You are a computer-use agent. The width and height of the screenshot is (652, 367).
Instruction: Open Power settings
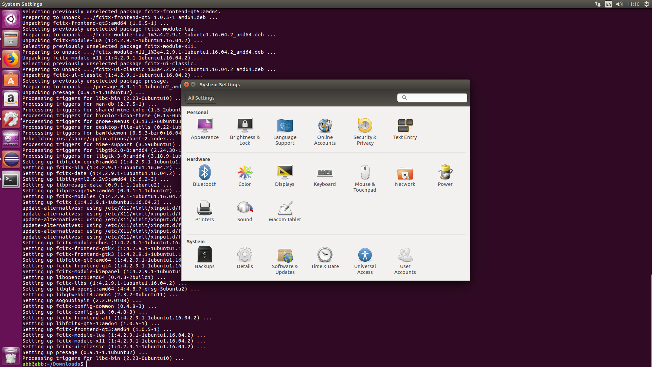tap(445, 176)
